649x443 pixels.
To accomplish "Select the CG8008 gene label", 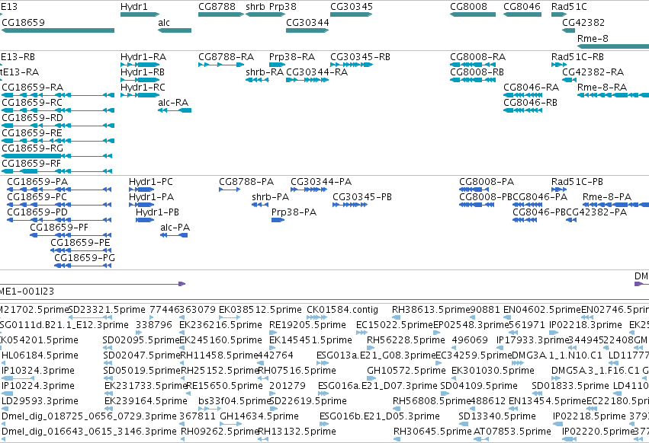I will [468, 7].
